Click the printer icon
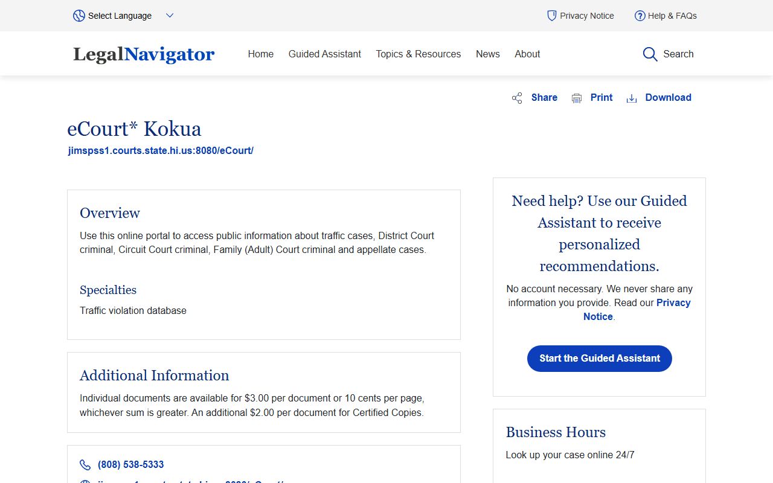The height and width of the screenshot is (483, 773). pyautogui.click(x=577, y=98)
